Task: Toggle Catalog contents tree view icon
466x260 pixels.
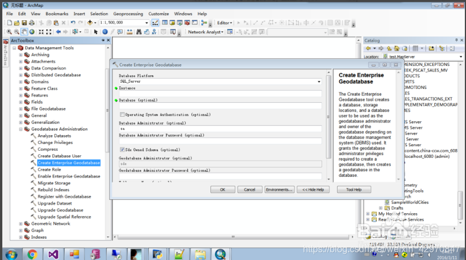Action: (442, 49)
